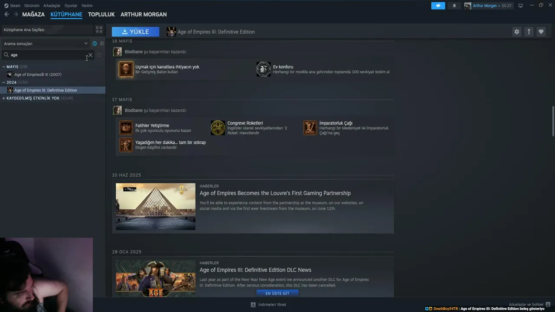Click the game title in the header bar
Viewport: 555px width, 312px height.
tap(216, 32)
